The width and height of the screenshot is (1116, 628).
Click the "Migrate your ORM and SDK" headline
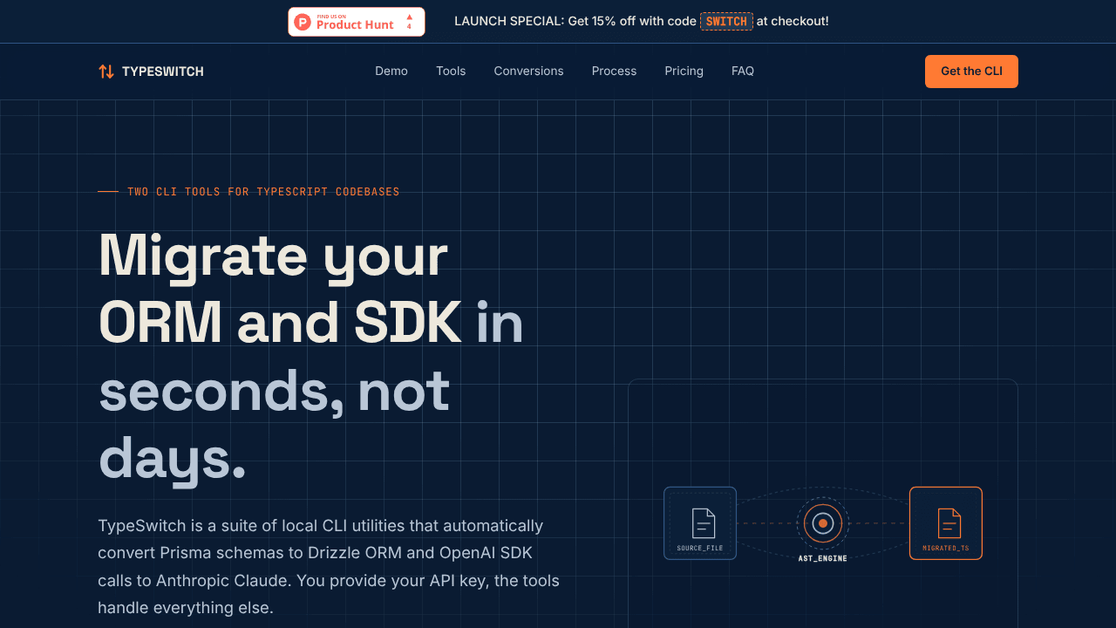(x=280, y=289)
